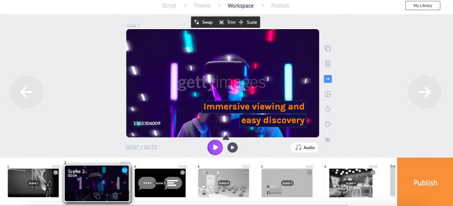Open the blue arrow transition tool
The image size is (453, 206).
328,79
